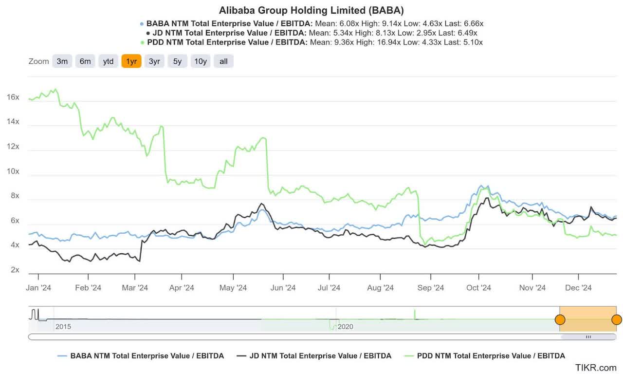Grab the left orange range handle
The image size is (623, 374).
[560, 319]
